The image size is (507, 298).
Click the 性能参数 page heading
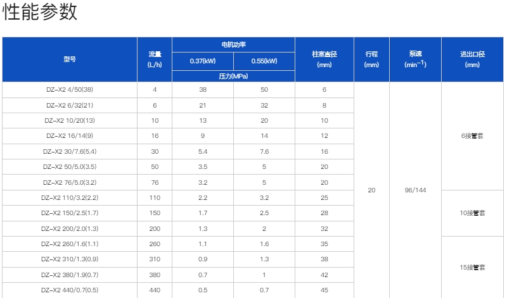pyautogui.click(x=40, y=12)
